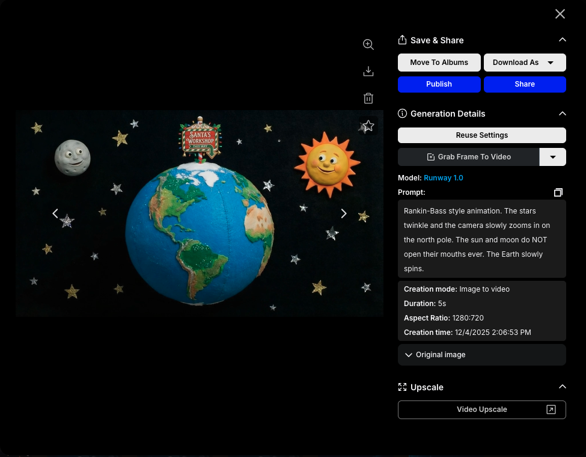Click the download arrow icon beside preview
This screenshot has width=586, height=457.
point(368,71)
